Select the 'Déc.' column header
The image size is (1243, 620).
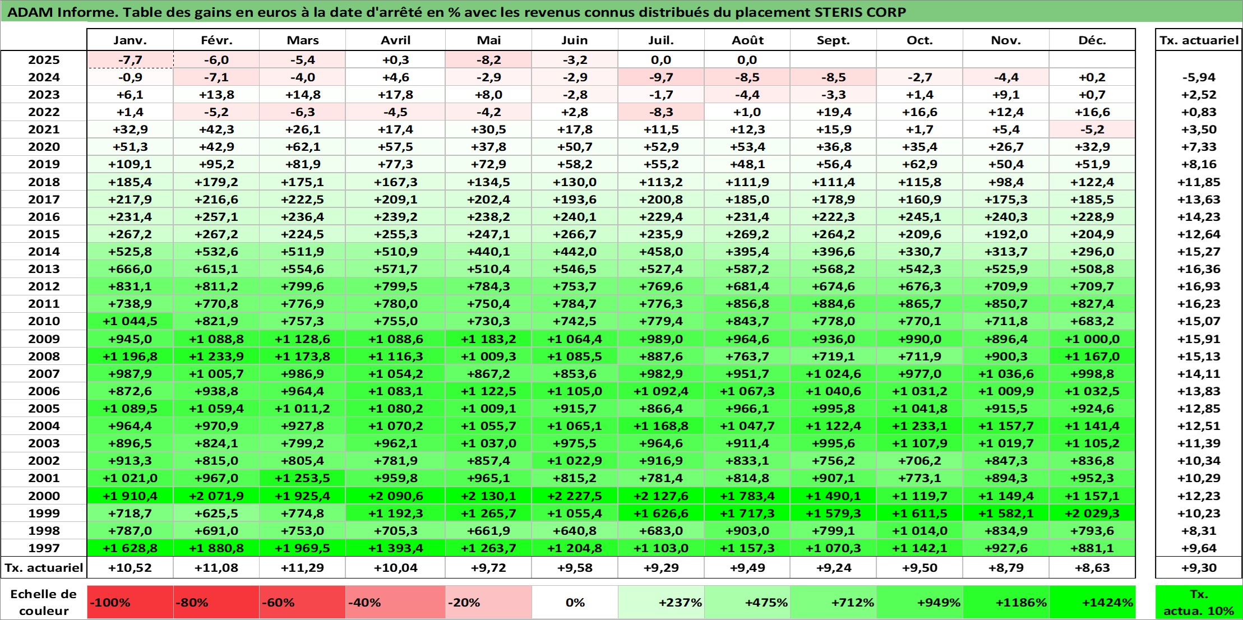(1092, 40)
